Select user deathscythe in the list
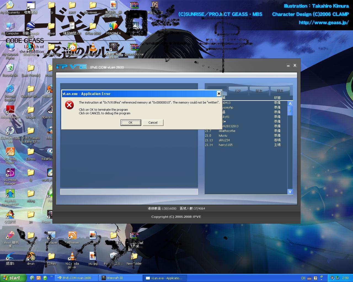This screenshot has height=282, width=353. pyautogui.click(x=227, y=131)
